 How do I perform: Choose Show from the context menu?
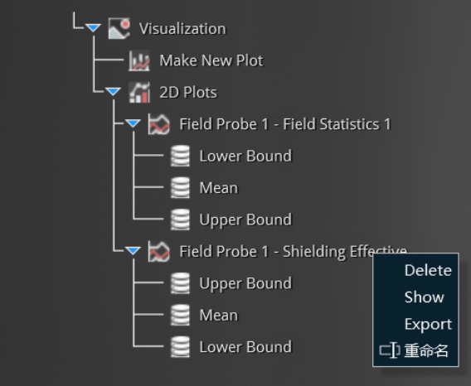coord(424,297)
